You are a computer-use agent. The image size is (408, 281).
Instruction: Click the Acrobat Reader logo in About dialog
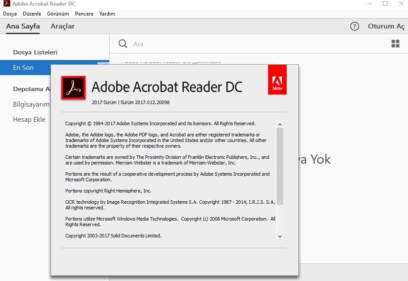click(x=73, y=88)
